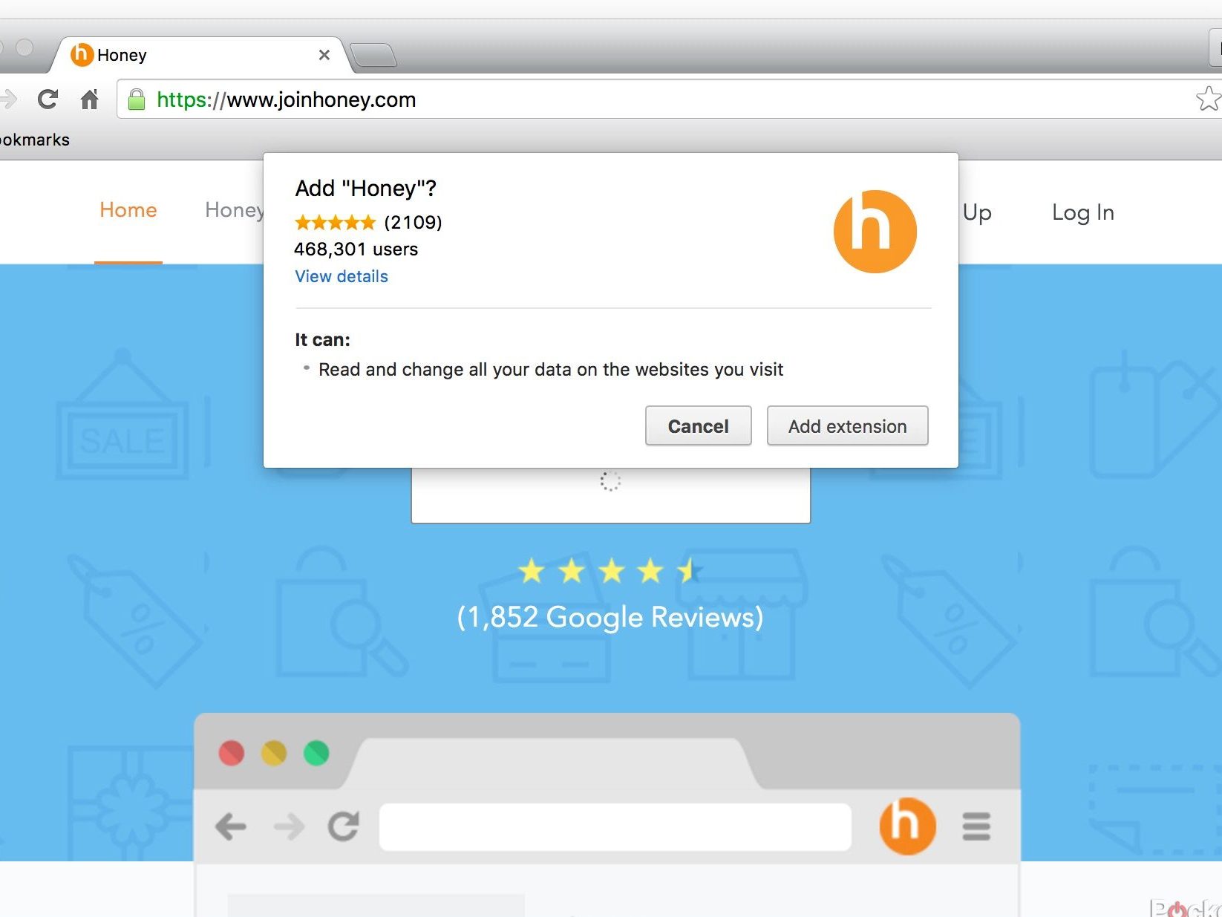The width and height of the screenshot is (1222, 917).
Task: Click the illustration's back arrow icon
Action: tap(231, 826)
